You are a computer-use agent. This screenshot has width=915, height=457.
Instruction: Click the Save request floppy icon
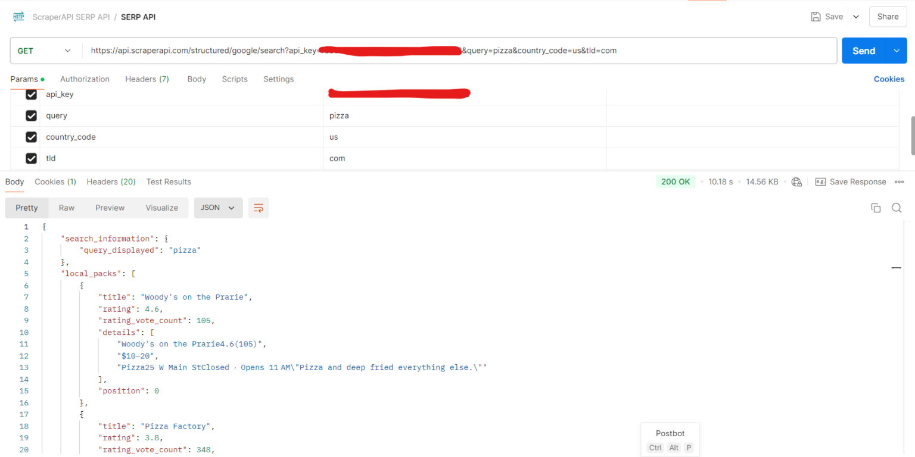816,17
